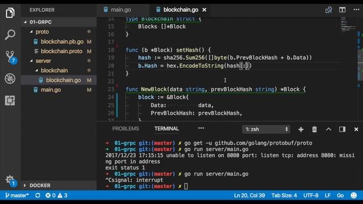The height and width of the screenshot is (204, 363).
Task: Open main.go from the explorer
Action: (51, 90)
